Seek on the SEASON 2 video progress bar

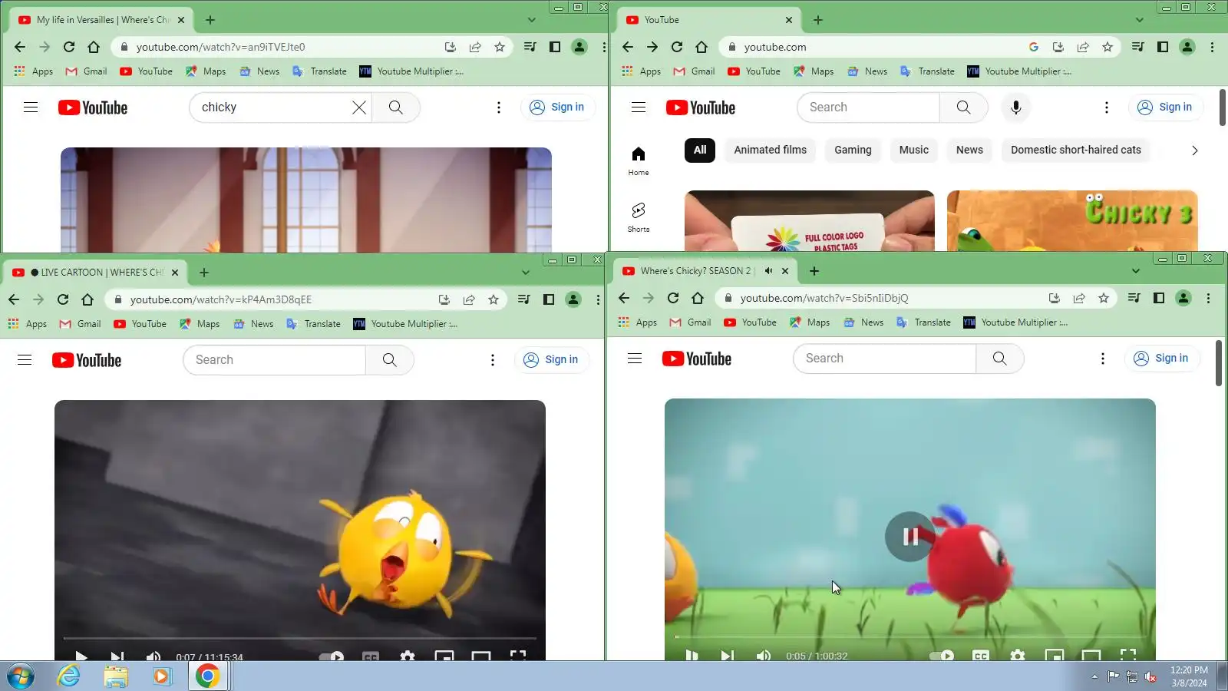coord(909,636)
